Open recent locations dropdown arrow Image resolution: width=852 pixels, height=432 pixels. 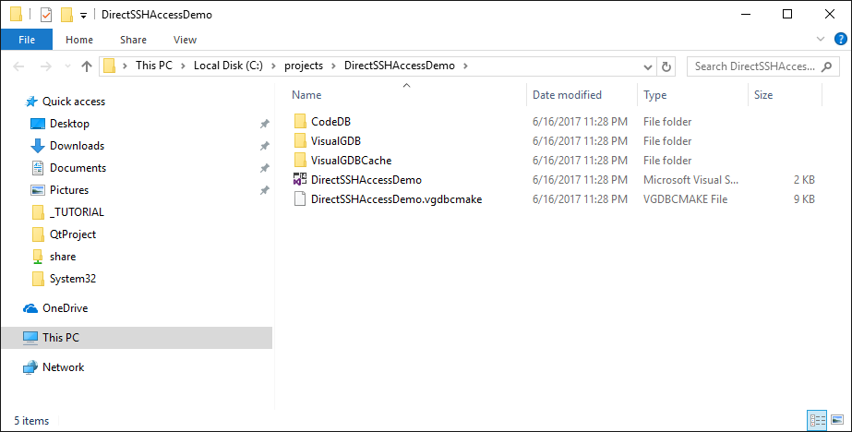click(67, 66)
